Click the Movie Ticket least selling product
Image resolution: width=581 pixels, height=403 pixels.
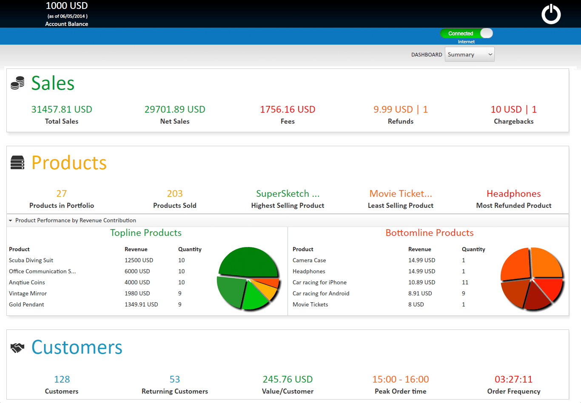point(401,194)
